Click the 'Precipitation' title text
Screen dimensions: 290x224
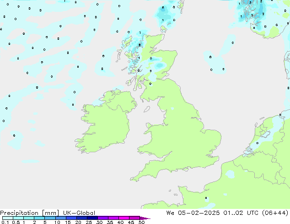(19, 213)
